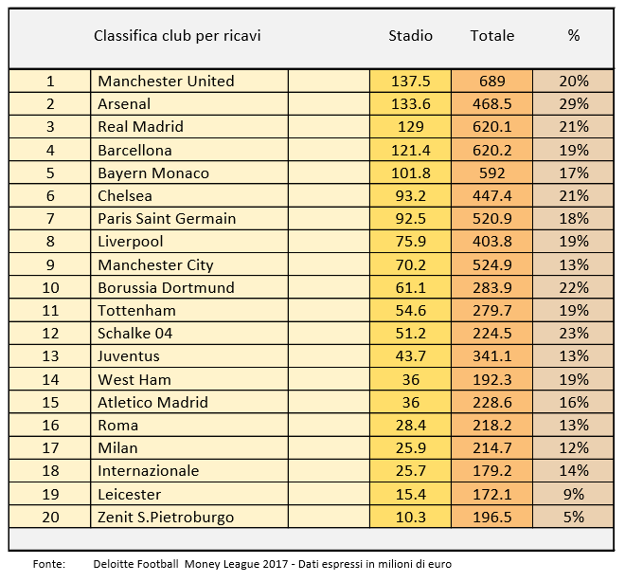This screenshot has width=625, height=582.
Task: Click the Internazionale club name cell
Action: (x=149, y=471)
